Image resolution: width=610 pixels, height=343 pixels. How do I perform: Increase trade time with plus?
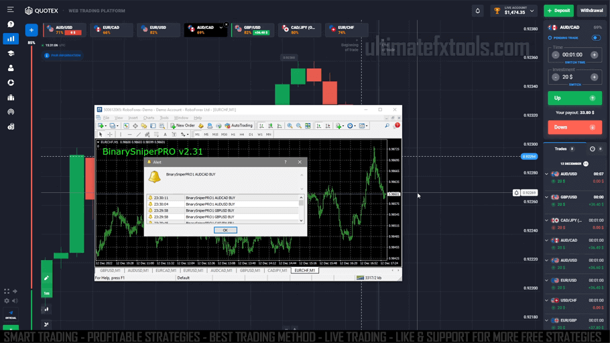594,55
